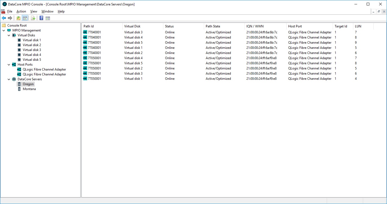Collapse the MPIO Management tree node

tap(4, 30)
